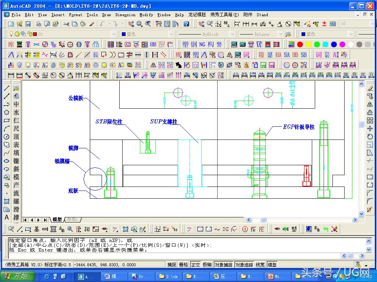This screenshot has width=377, height=282.
Task: Toggle 对象捕捉 (Object Snap) in status bar
Action: (223, 264)
